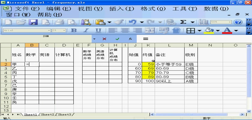Toggle Underline formatting

pyautogui.click(x=98, y=31)
